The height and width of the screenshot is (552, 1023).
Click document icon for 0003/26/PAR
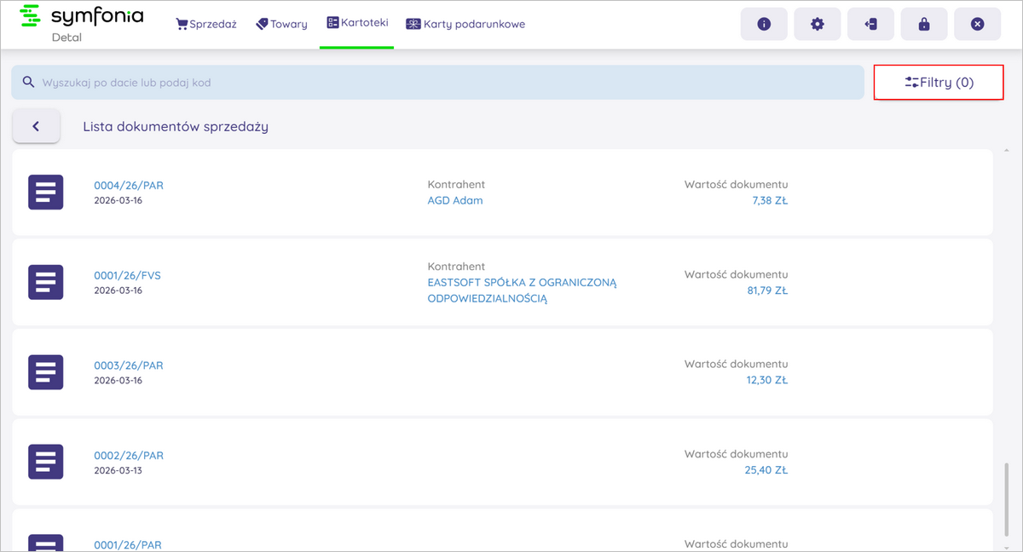46,372
